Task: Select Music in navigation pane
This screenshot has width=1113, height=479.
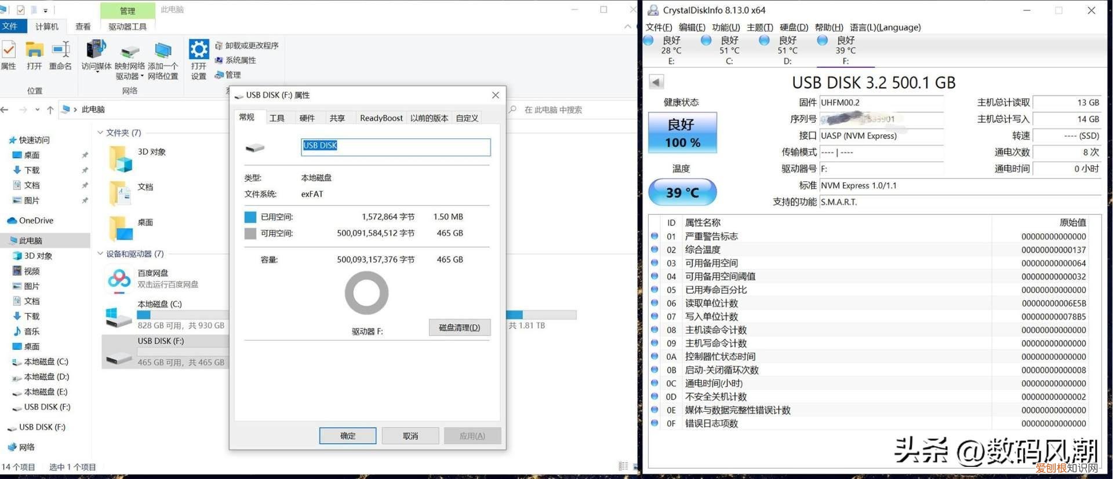Action: [x=32, y=331]
